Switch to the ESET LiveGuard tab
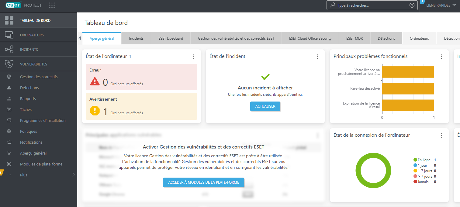The image size is (460, 207). click(x=171, y=38)
